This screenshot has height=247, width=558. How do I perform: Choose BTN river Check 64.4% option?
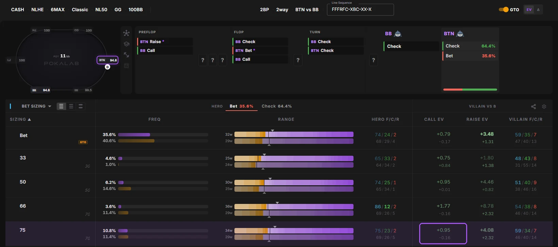point(470,46)
